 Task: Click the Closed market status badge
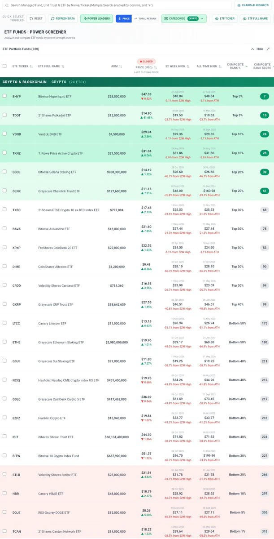(146, 62)
